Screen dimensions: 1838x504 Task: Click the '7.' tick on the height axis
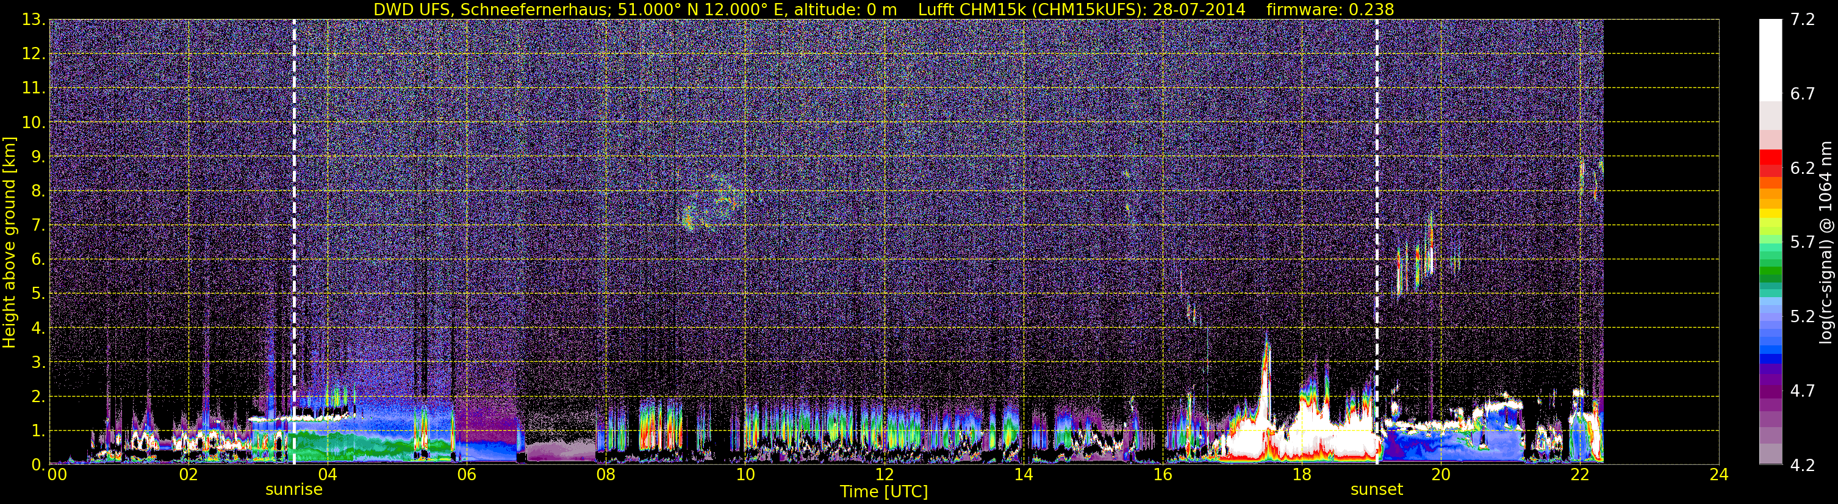click(38, 226)
